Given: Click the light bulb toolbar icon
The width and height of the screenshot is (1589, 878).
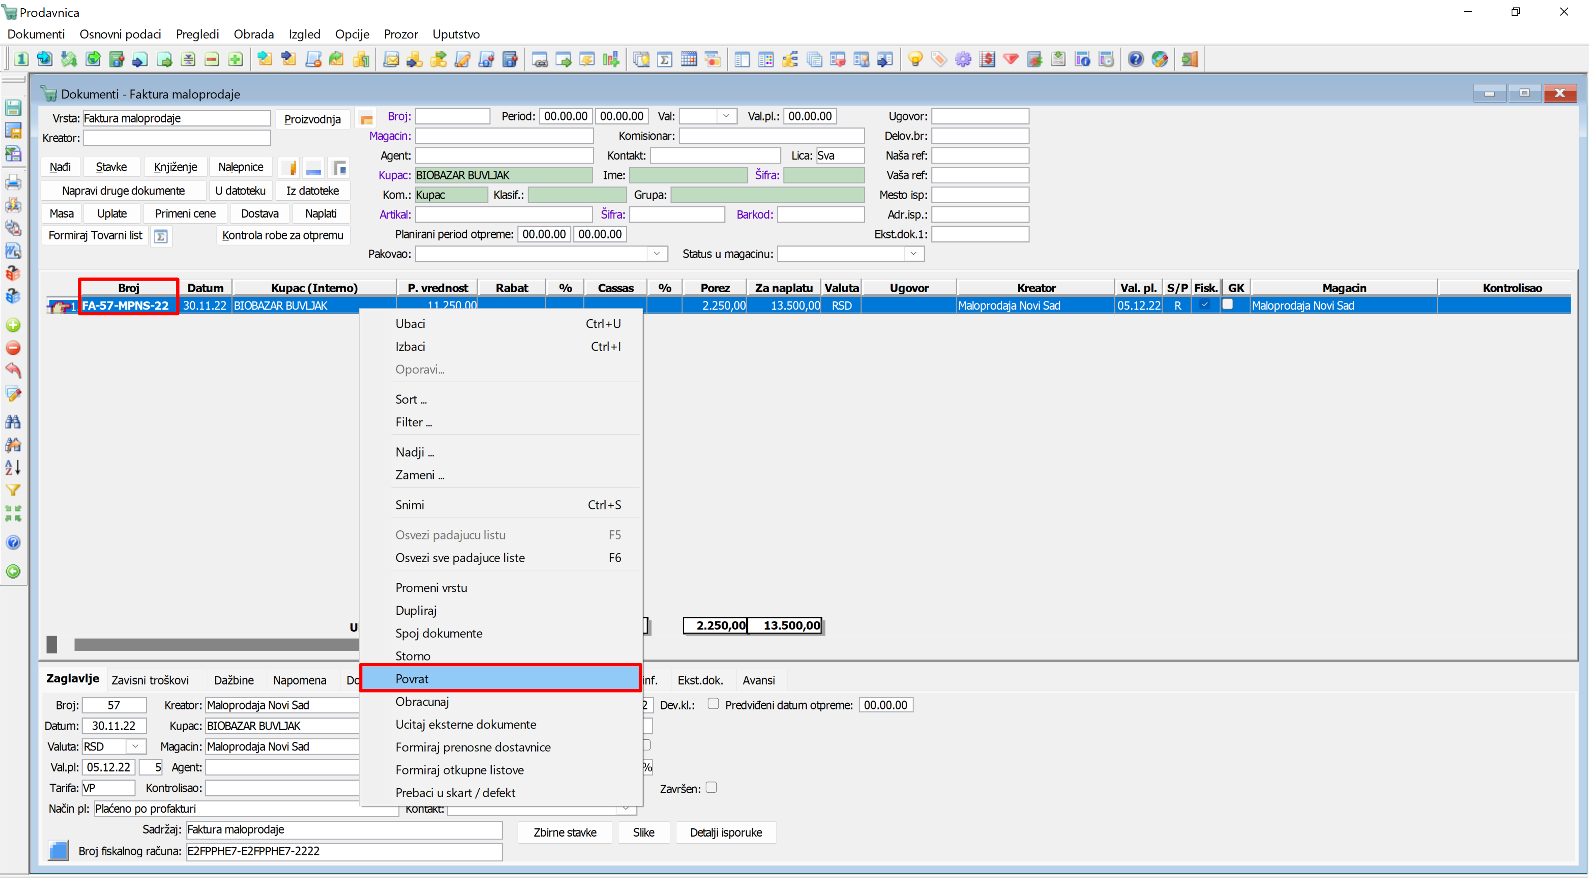Looking at the screenshot, I should click(916, 59).
